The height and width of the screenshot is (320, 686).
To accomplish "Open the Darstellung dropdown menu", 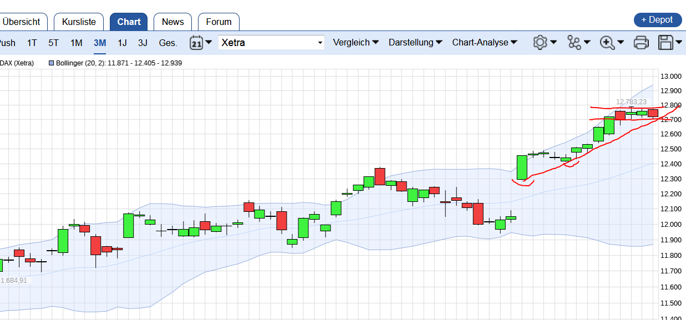I will pyautogui.click(x=415, y=43).
